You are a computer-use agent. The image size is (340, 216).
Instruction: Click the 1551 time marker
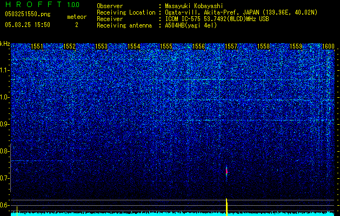tap(37, 46)
